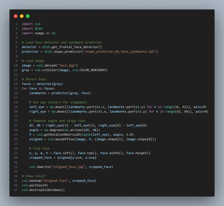Screen dimensions: 224x206
Task: Click 'dY, dX' assignment on line 23
Action: [35, 125]
